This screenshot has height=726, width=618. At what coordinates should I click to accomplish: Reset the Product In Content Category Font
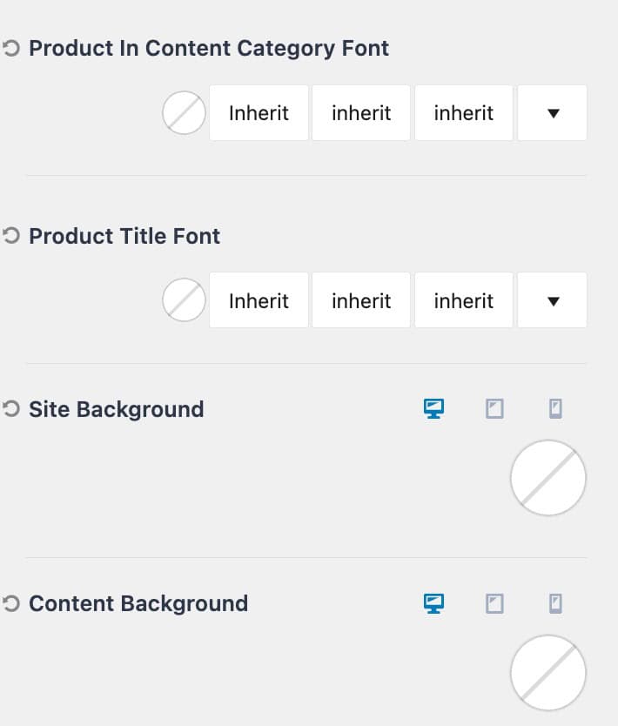[11, 48]
